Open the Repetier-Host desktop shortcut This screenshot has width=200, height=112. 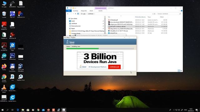[x=21, y=77]
